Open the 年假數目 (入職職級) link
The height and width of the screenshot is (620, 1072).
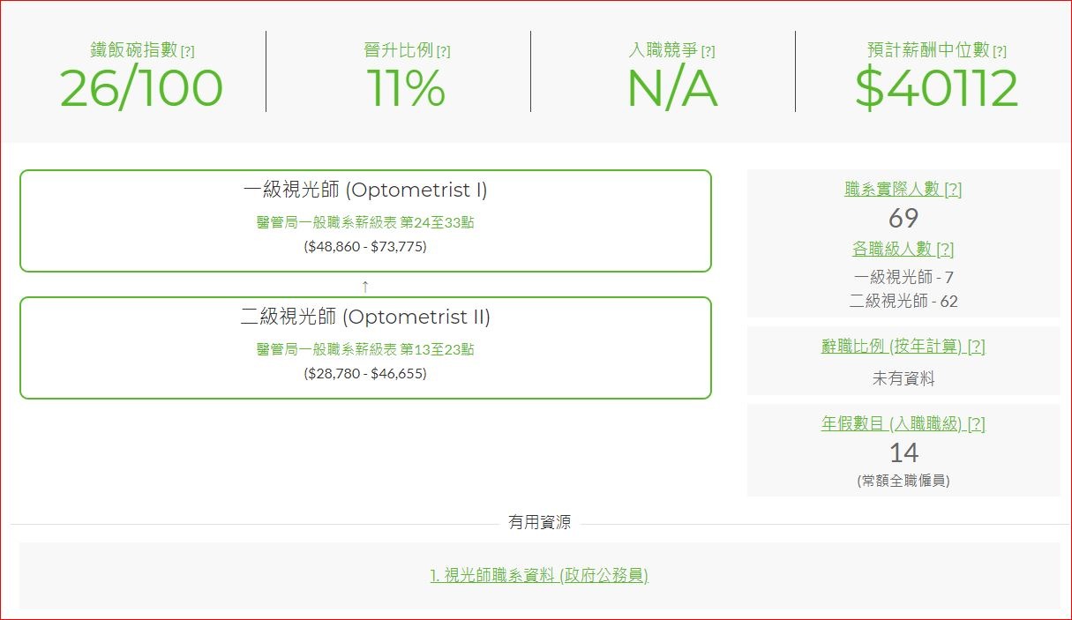(x=890, y=424)
